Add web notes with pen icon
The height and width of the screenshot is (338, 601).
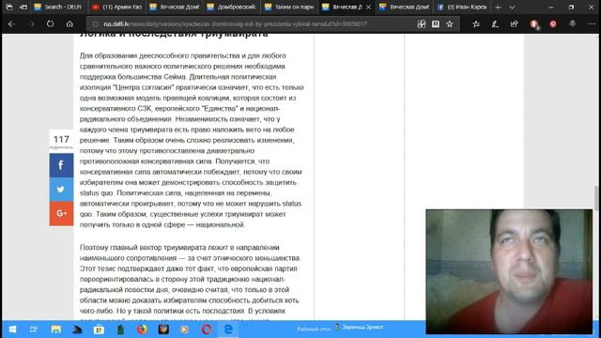click(495, 24)
